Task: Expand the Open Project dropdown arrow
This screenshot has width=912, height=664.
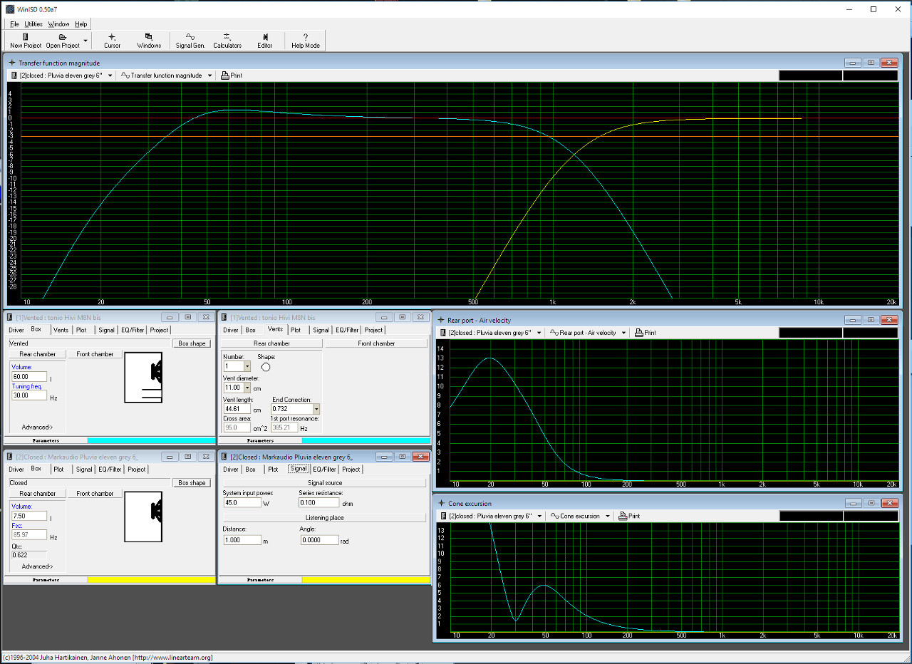Action: (x=85, y=41)
